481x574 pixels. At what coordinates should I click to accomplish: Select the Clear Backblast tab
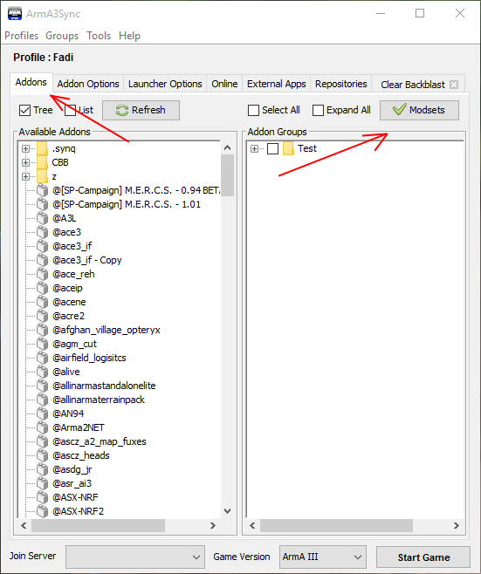pyautogui.click(x=413, y=85)
